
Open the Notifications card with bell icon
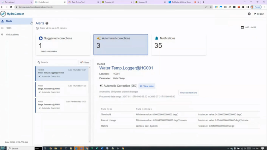point(179,45)
